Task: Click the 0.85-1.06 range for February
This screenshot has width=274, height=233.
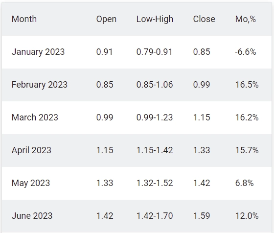Action: click(x=155, y=85)
